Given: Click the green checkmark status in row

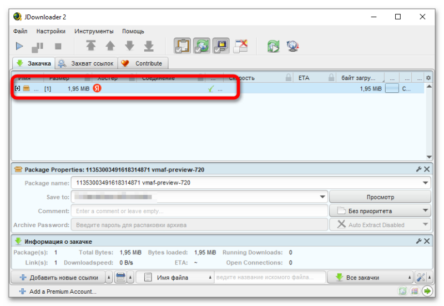Looking at the screenshot, I should 211,89.
